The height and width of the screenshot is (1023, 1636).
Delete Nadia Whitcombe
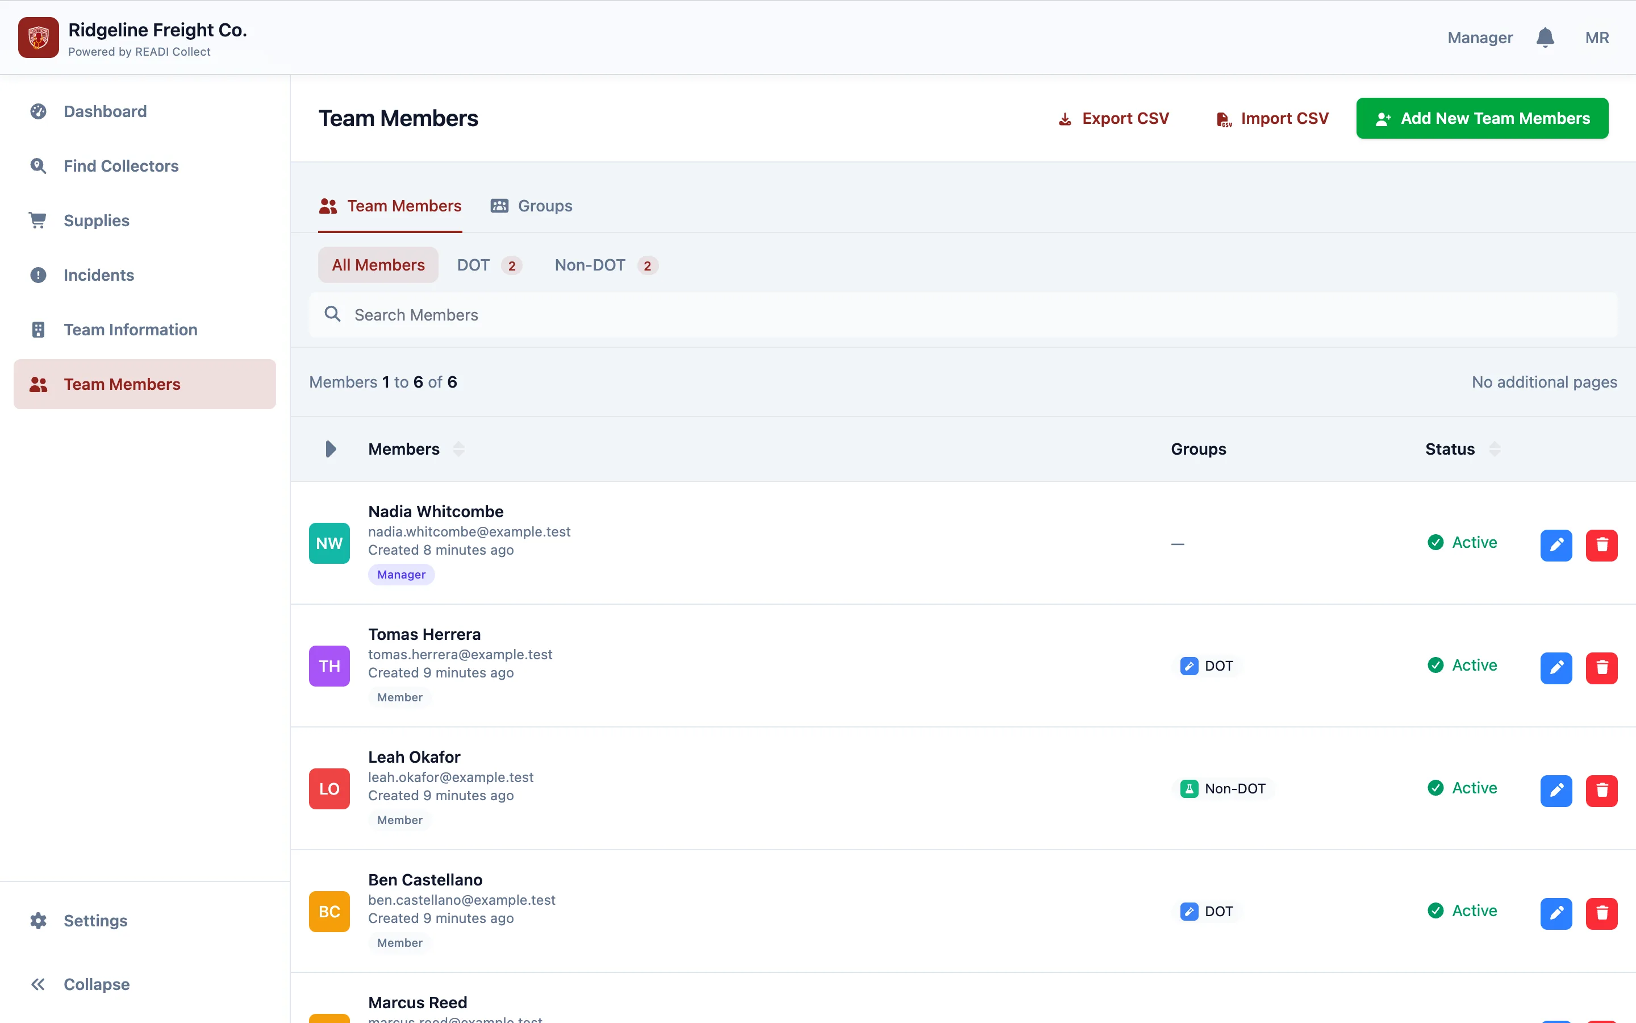[1601, 544]
